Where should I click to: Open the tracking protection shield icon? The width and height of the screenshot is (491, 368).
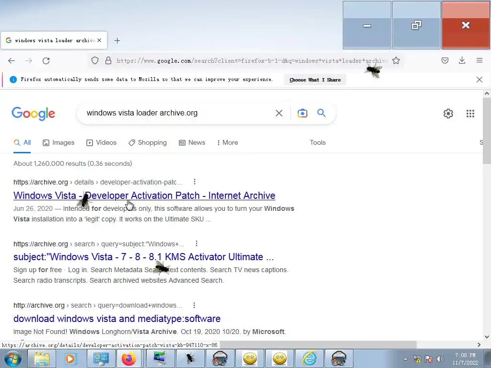[95, 61]
